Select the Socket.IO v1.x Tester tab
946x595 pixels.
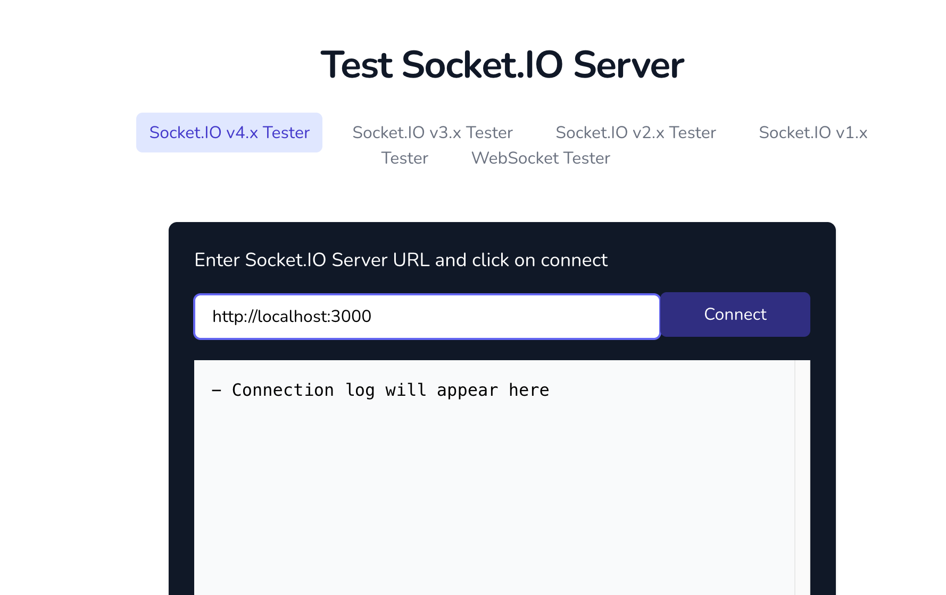tap(812, 132)
